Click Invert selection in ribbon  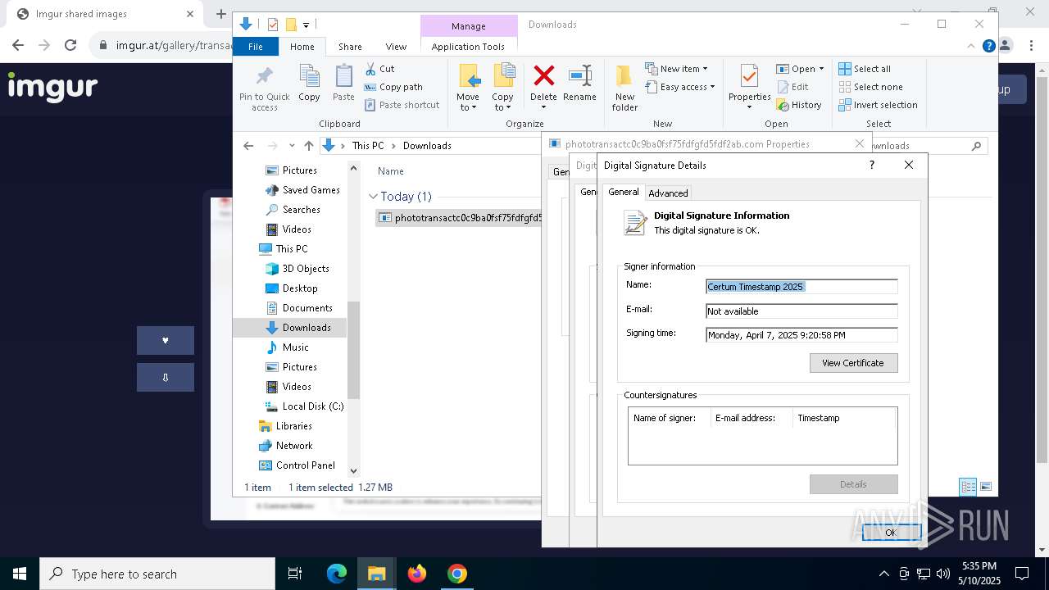tap(878, 105)
